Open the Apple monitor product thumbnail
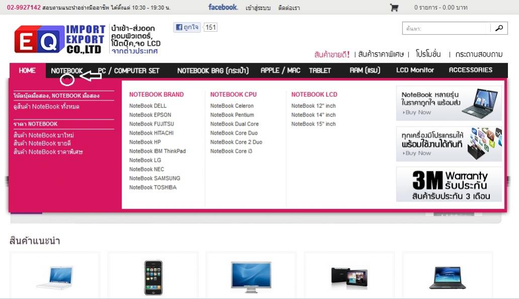Viewport: 519px width, 299px height. click(x=251, y=277)
